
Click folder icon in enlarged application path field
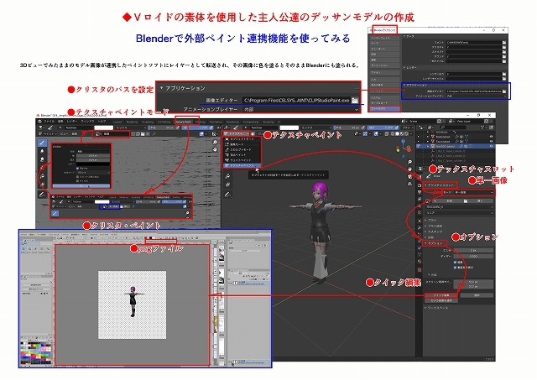click(x=355, y=101)
